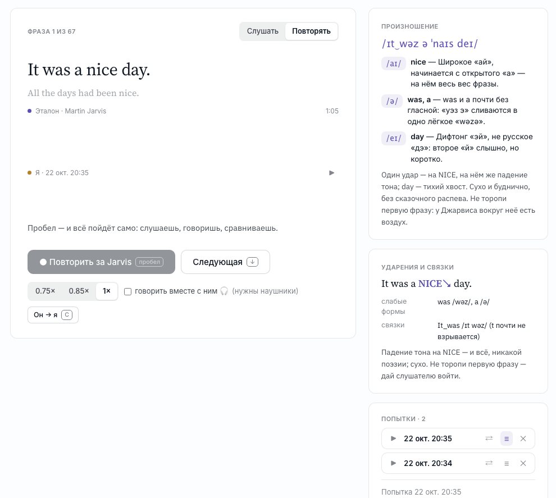The height and width of the screenshot is (498, 556).
Task: Set playback speed to 0.75×
Action: click(x=45, y=291)
